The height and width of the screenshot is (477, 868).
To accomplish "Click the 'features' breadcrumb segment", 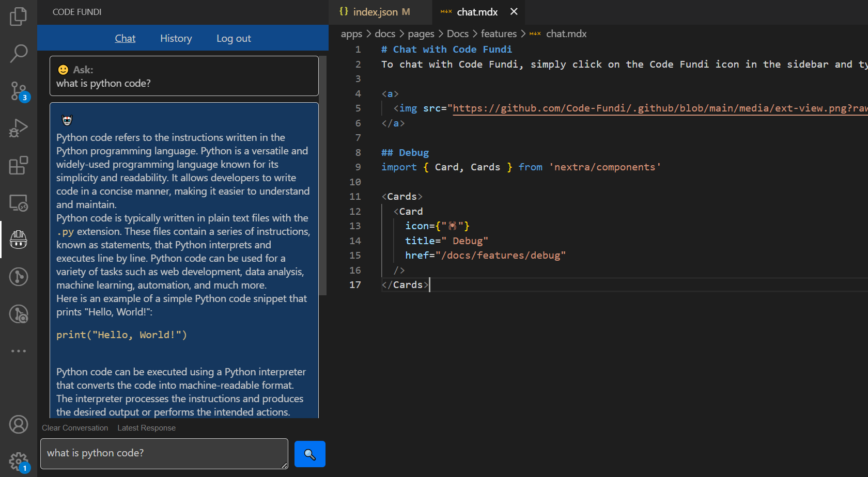I will [x=499, y=34].
